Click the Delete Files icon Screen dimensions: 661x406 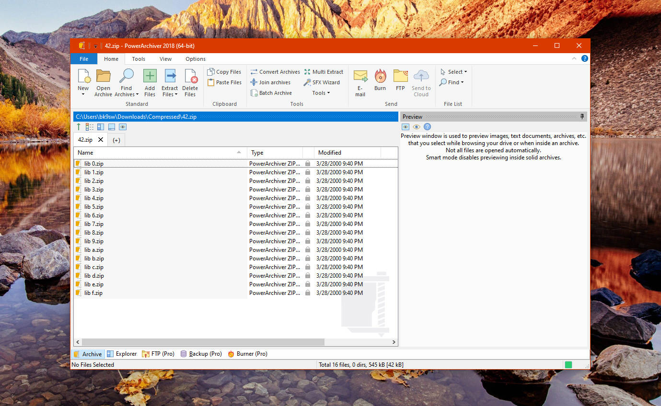(x=190, y=76)
